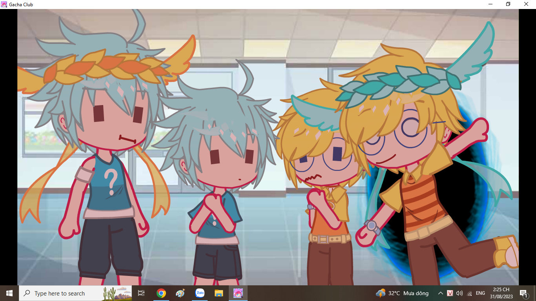
Task: Open the Paint app in taskbar
Action: click(180, 293)
